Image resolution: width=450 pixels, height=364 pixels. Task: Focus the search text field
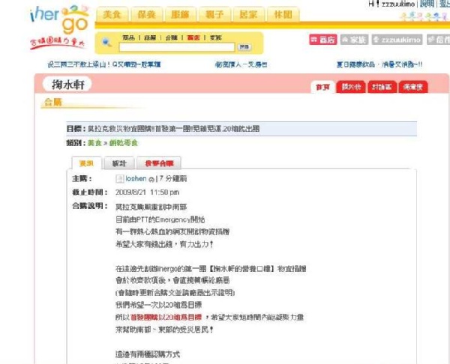[x=177, y=47]
